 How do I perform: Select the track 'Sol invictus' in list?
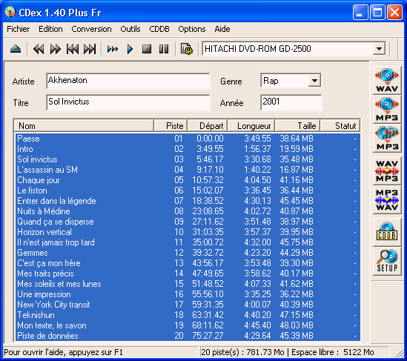[x=188, y=159]
